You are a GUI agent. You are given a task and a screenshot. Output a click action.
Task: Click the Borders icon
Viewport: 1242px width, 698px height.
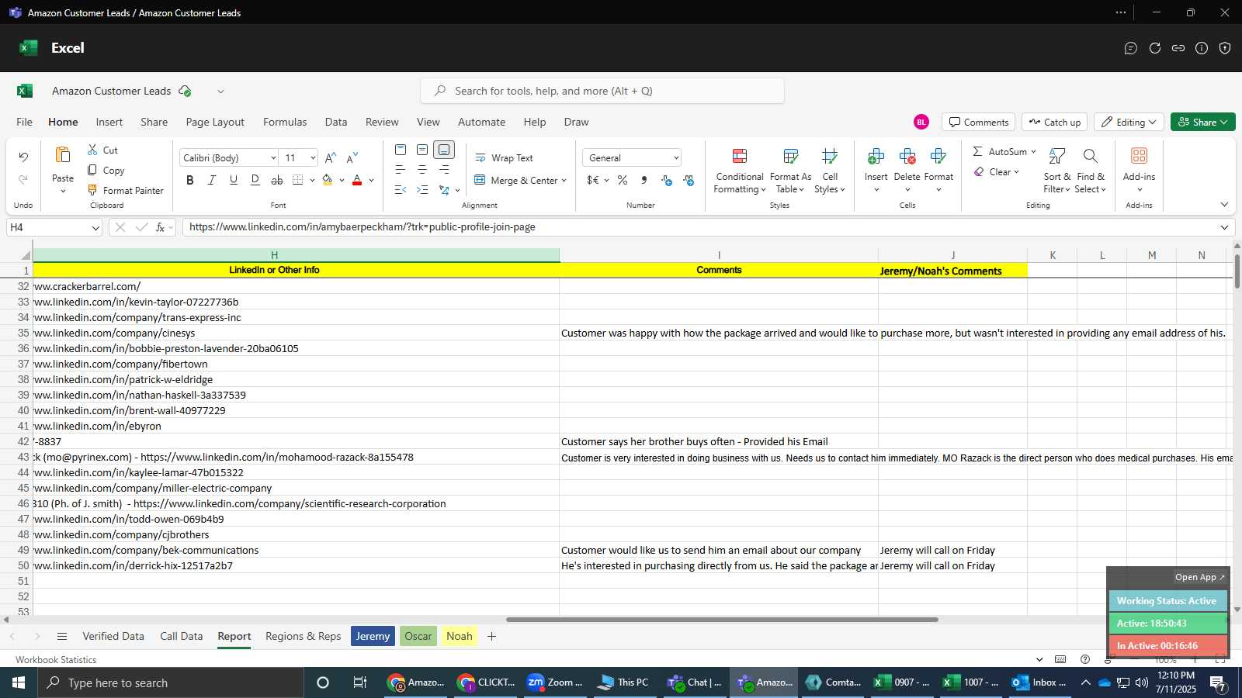pyautogui.click(x=298, y=180)
